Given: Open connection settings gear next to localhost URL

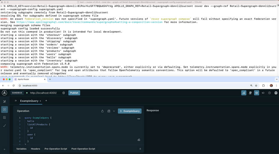Looking at the screenshot, I should [x=64, y=93].
